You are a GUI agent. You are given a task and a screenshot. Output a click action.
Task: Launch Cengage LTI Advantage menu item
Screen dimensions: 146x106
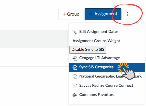pyautogui.click(x=107, y=58)
